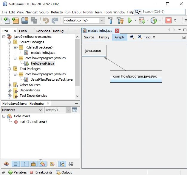Select the com.howtprogram.java9ex graph node
The image size is (187, 175).
tap(136, 76)
